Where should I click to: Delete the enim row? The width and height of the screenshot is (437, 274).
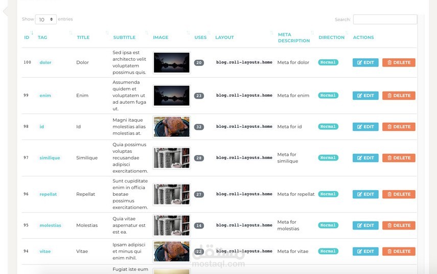coord(399,95)
